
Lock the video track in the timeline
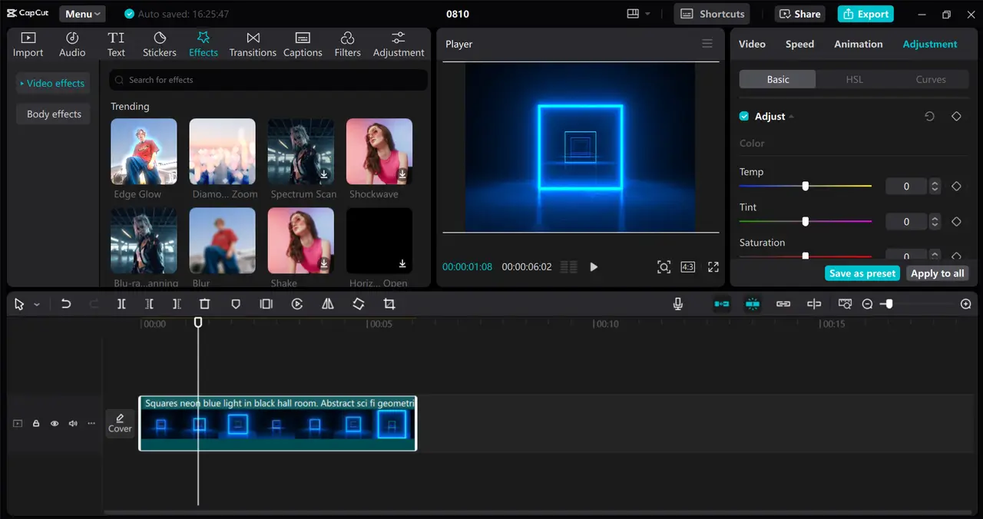(x=35, y=423)
